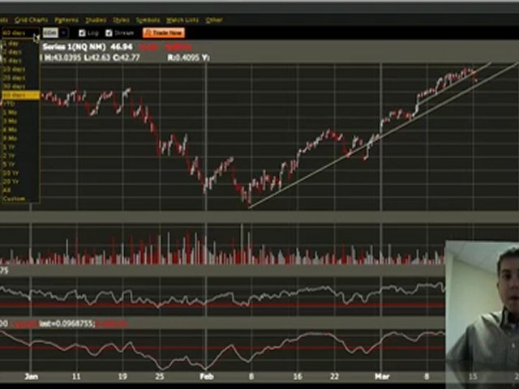Click the last=0.0968755 indicator value
519x389 pixels.
67,323
